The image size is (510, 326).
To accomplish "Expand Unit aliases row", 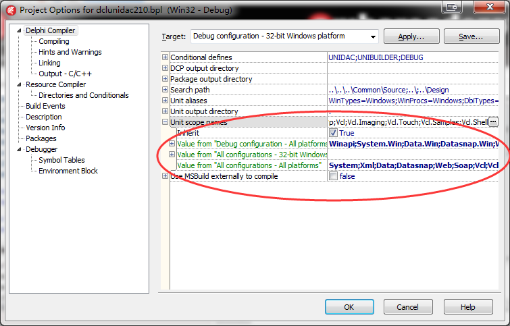I will click(x=165, y=101).
